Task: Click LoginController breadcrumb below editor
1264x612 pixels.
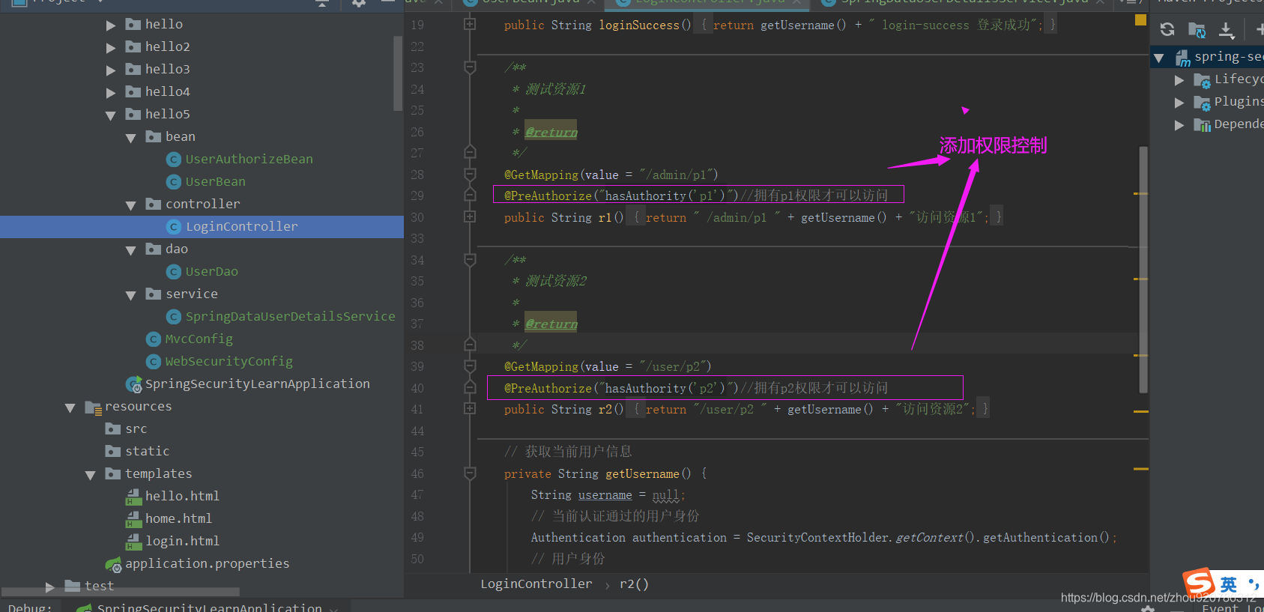Action: pyautogui.click(x=536, y=584)
